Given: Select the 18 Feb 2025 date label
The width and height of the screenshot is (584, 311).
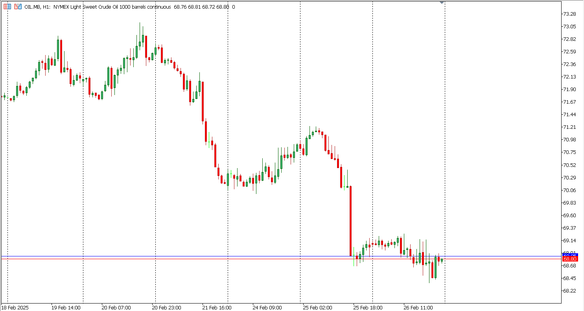Looking at the screenshot, I should [x=15, y=307].
